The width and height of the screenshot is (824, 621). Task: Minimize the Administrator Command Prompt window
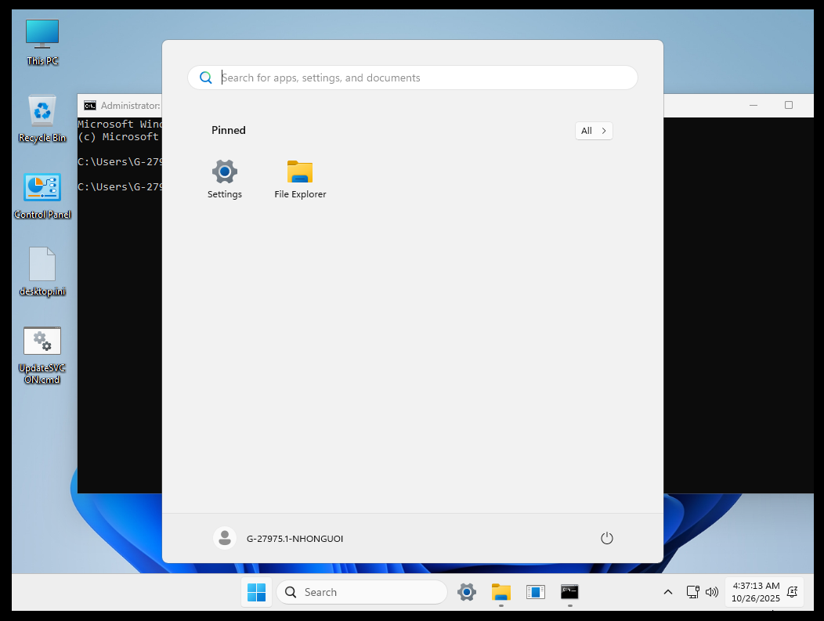click(753, 106)
